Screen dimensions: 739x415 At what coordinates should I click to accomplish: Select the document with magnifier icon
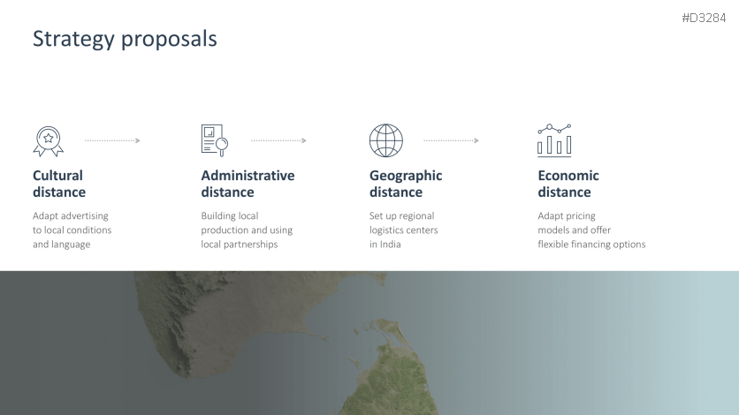tap(214, 140)
